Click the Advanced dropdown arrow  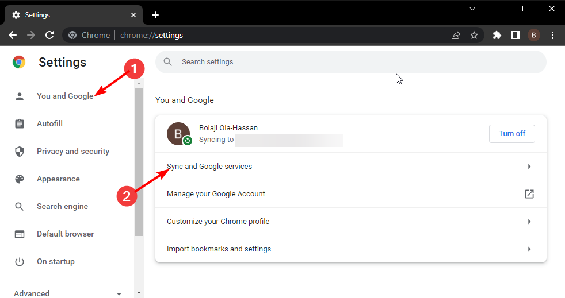(119, 293)
